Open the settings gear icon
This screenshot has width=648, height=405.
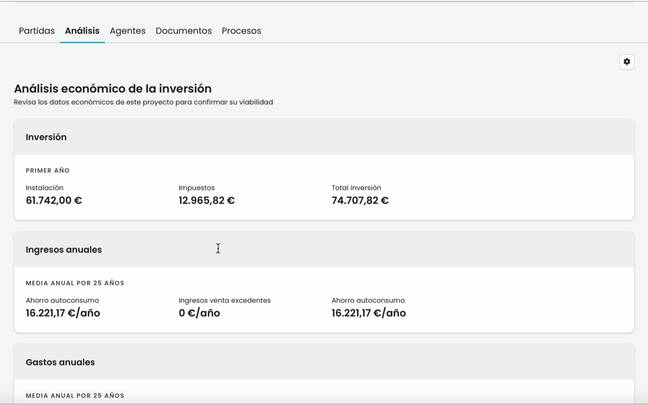point(627,62)
